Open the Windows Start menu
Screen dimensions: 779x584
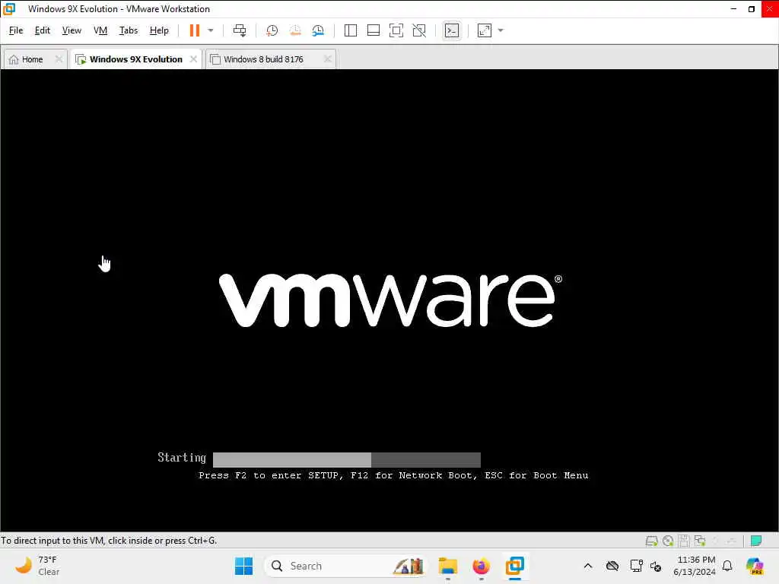coord(243,566)
